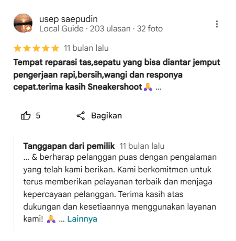
Task: Like the review with thumbs-up icon
Action: [x=26, y=115]
